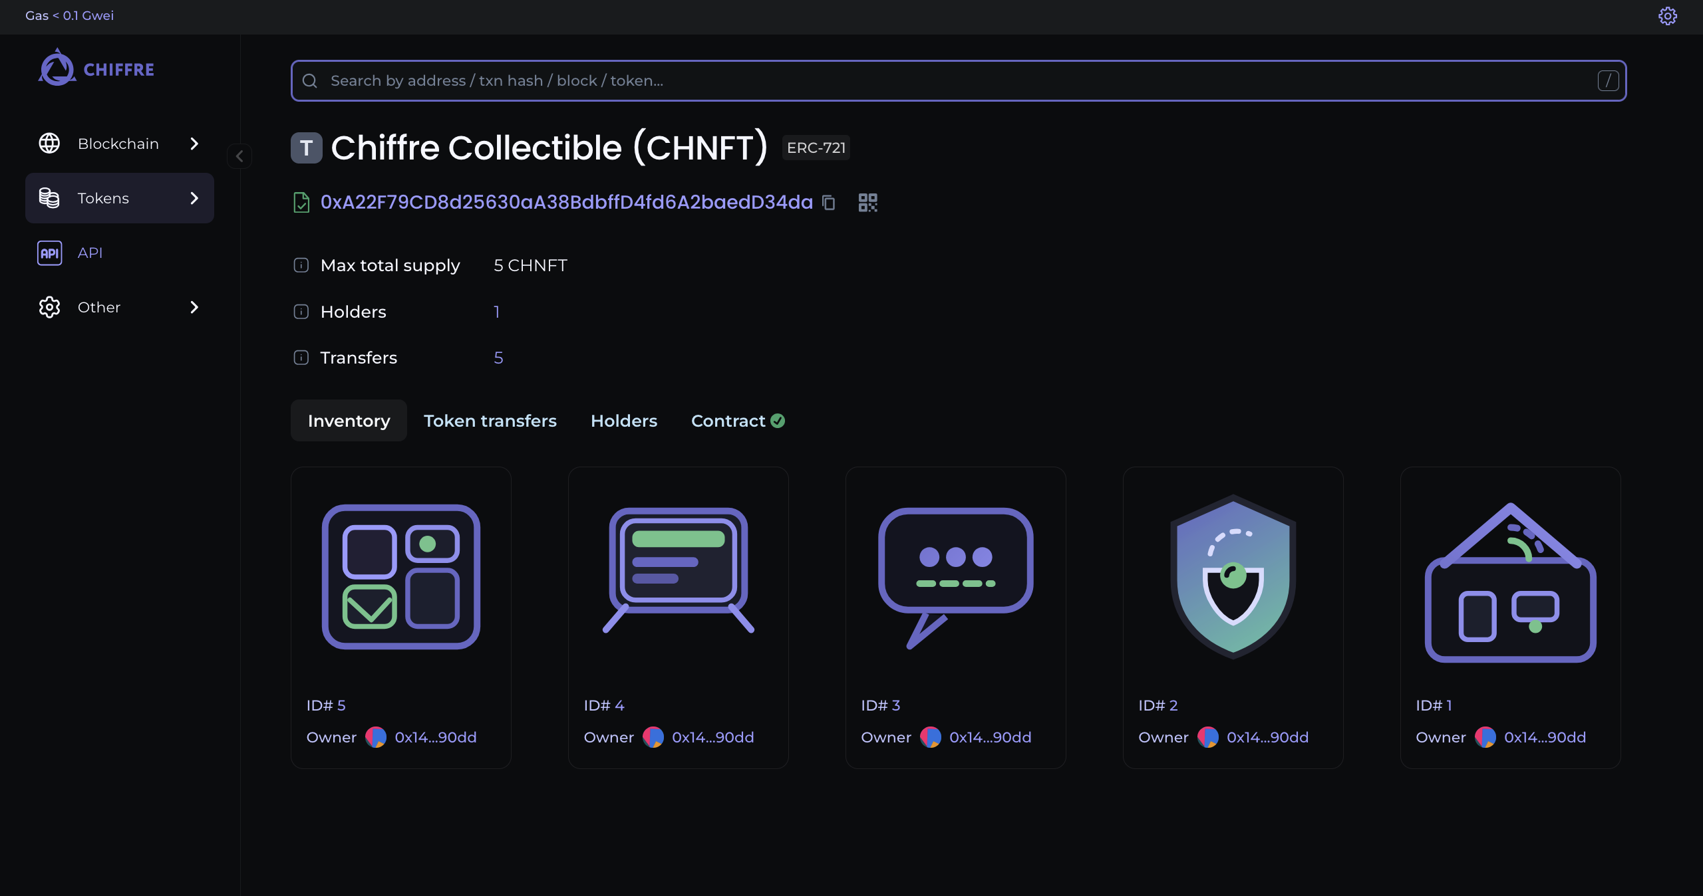Open owner address of ID# 3
This screenshot has height=896, width=1703.
(x=989, y=737)
